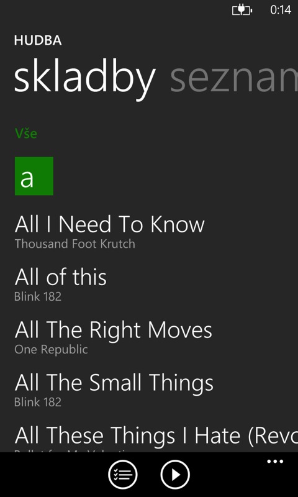Tap Thousand Foot Krutch artist line
This screenshot has width=298, height=497.
(74, 244)
